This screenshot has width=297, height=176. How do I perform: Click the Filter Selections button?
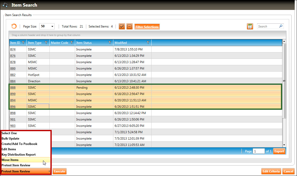tap(147, 27)
